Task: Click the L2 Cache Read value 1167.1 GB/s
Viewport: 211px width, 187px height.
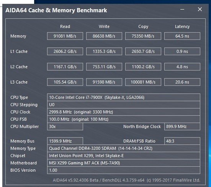Action: 65,67
